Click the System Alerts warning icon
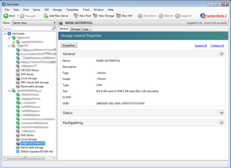 click(x=203, y=16)
